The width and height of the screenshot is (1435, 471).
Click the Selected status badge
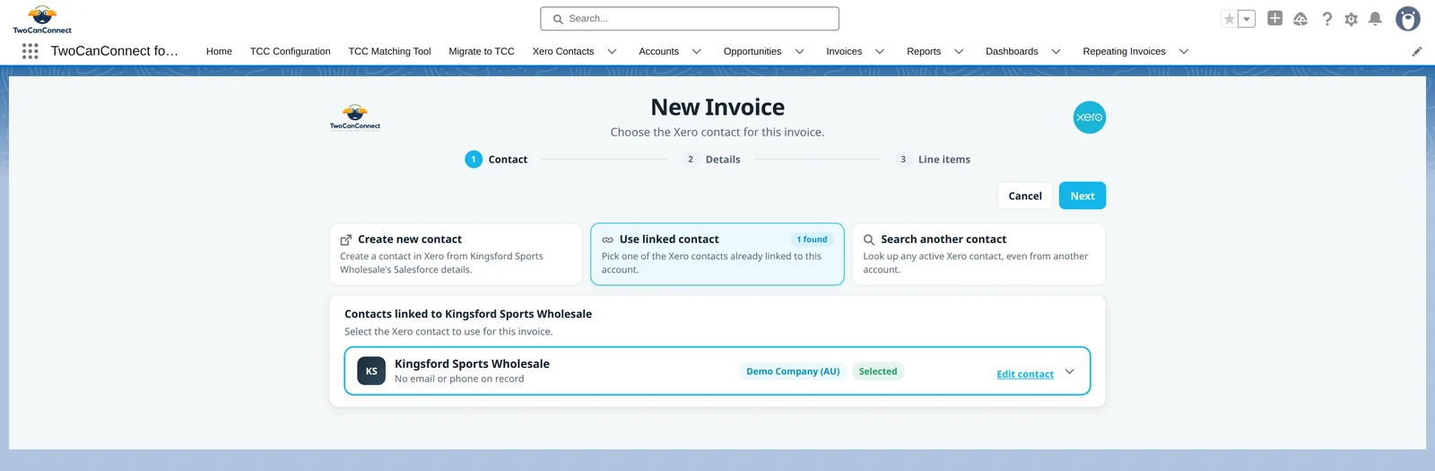coord(878,371)
